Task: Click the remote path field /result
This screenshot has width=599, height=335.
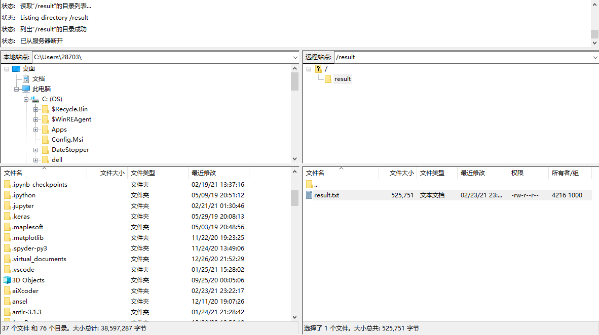Action: [463, 57]
